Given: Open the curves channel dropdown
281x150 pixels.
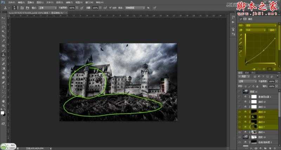Looking at the screenshot, I should point(255,30).
